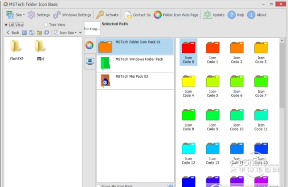
Task: Go Back in the folder browser
Action: click(12, 33)
